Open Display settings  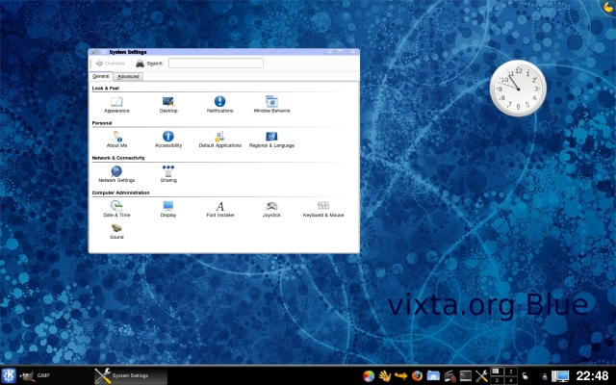168,209
